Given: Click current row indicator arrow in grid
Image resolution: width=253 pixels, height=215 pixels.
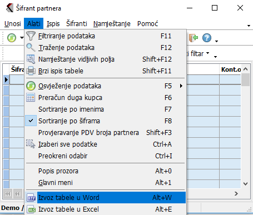Looking at the screenshot, I should click(6, 79).
